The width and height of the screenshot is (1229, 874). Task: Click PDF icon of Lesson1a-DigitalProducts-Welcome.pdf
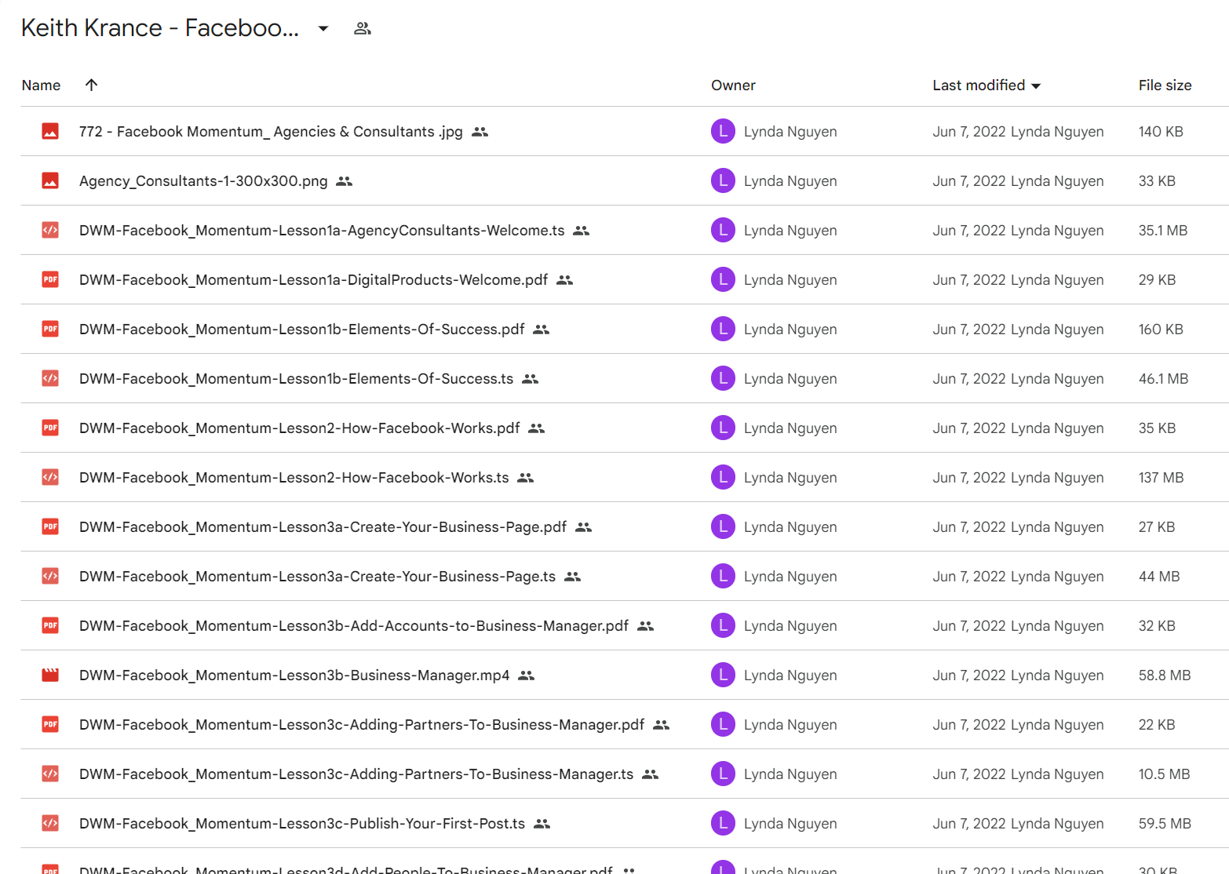coord(50,279)
